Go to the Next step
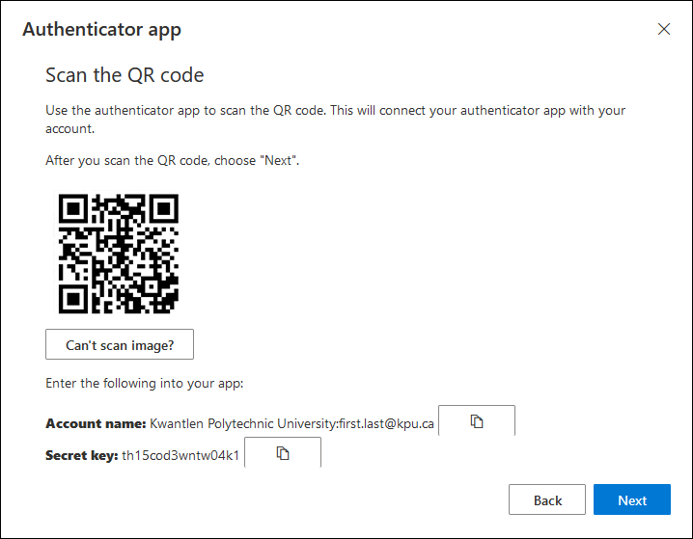 point(632,499)
